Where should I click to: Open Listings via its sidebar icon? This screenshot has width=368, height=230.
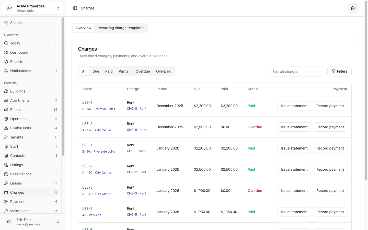[6, 165]
